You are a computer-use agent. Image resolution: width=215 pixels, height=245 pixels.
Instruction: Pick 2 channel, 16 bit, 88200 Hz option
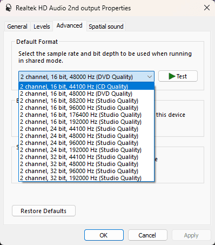tap(86, 101)
